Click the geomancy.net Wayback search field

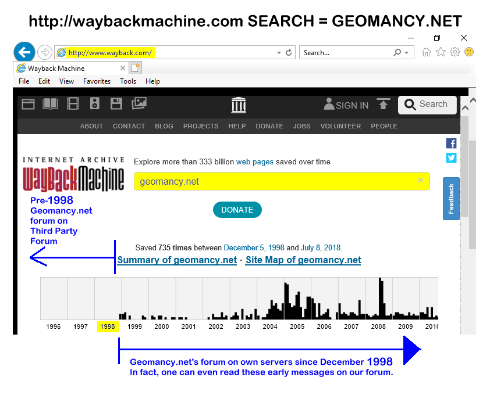click(282, 181)
